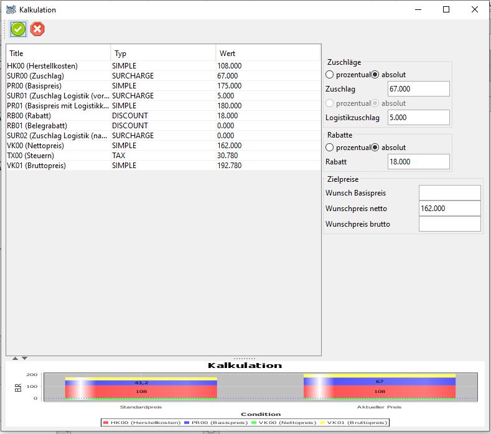
Task: Expand pane with the small down arrow
Action: click(x=24, y=359)
